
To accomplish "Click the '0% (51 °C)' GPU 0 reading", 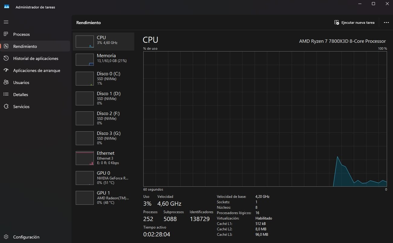I will (x=106, y=183).
